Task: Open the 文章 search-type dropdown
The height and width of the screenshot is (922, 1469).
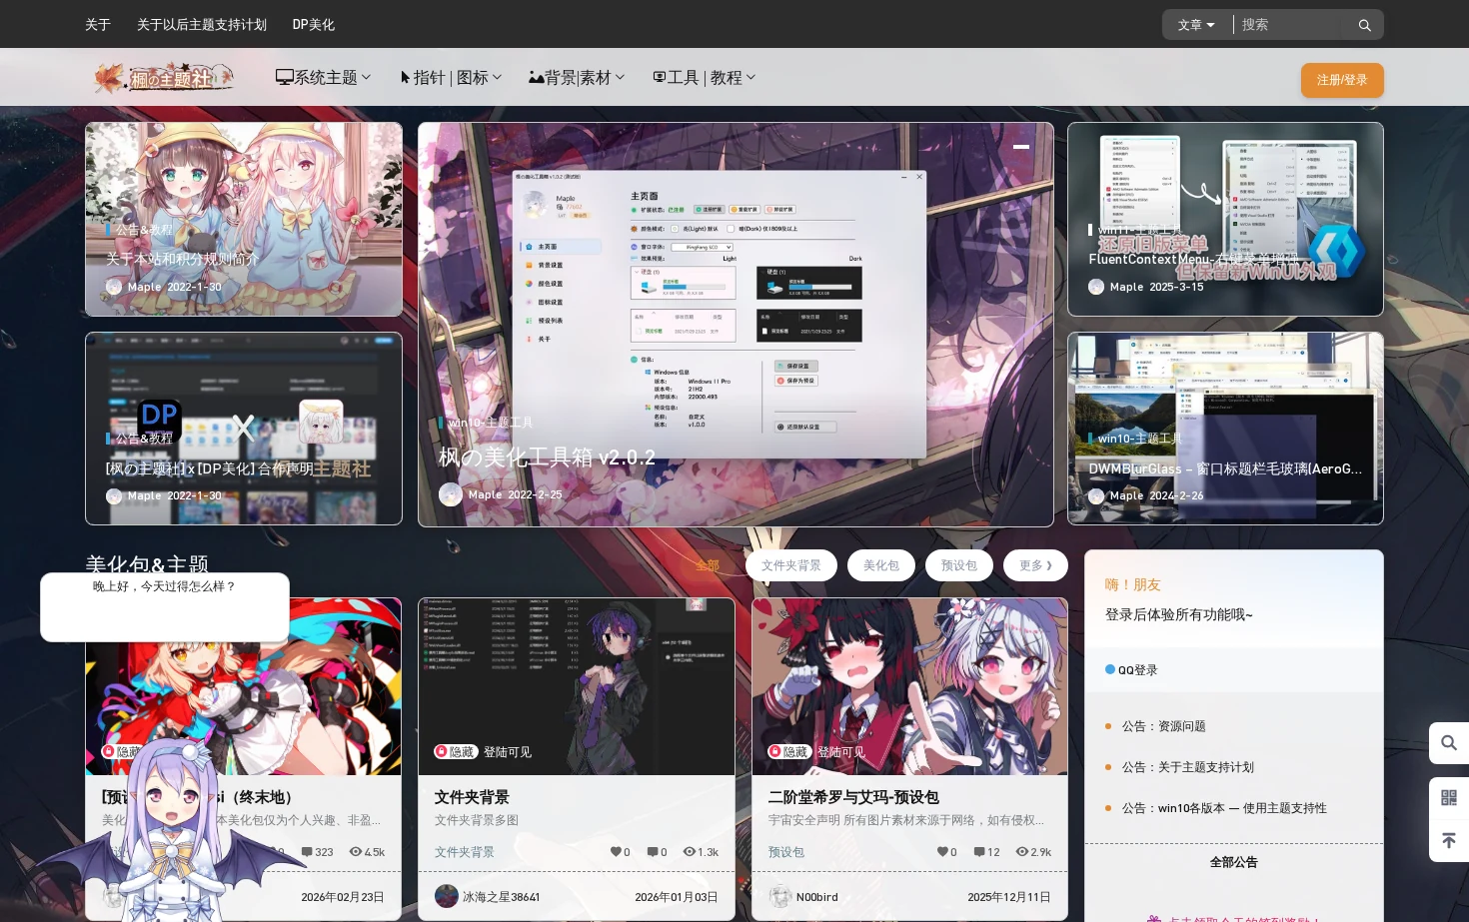Action: pyautogui.click(x=1196, y=25)
